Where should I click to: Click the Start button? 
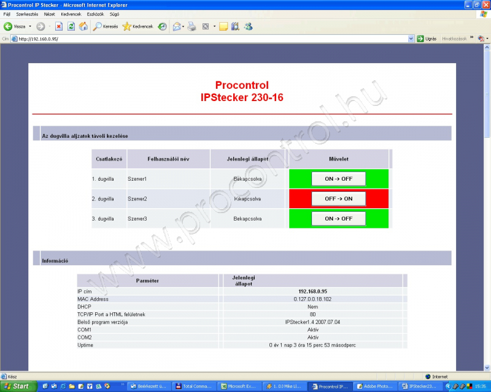pyautogui.click(x=18, y=386)
